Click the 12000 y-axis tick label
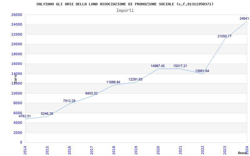 [17, 83]
